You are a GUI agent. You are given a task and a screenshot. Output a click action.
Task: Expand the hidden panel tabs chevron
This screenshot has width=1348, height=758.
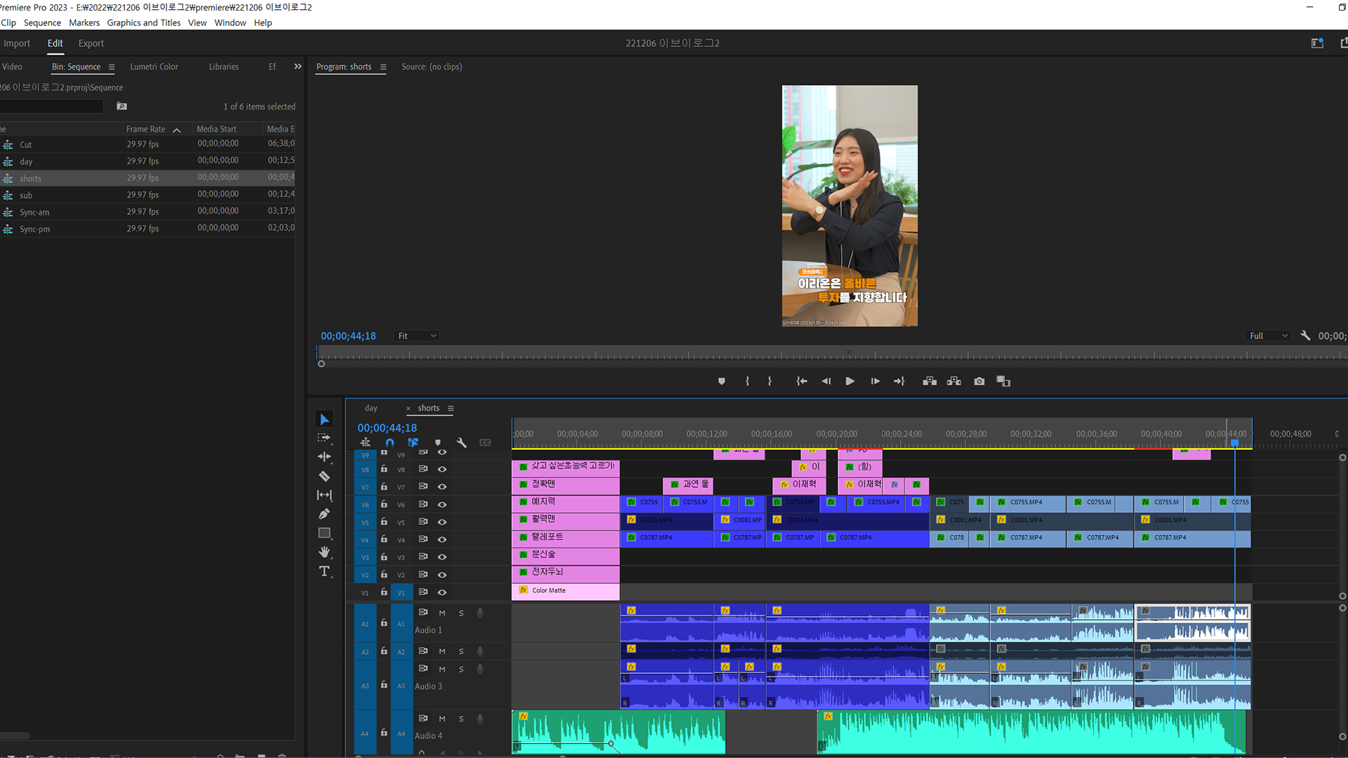pyautogui.click(x=298, y=67)
